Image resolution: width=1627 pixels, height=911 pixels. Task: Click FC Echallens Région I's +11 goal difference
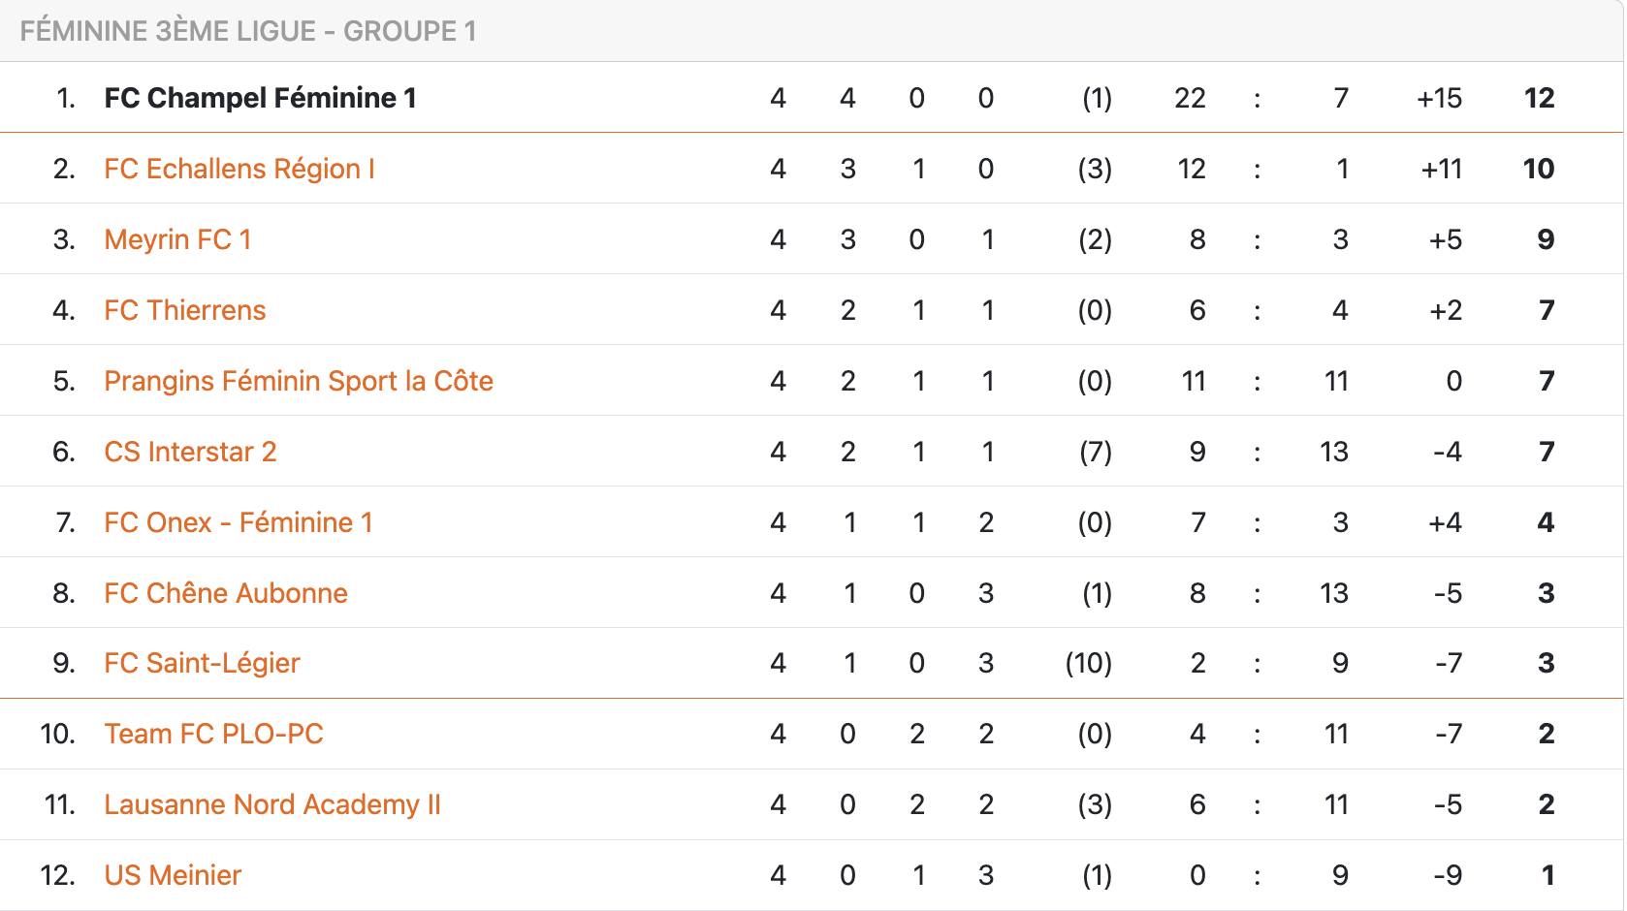[1441, 169]
